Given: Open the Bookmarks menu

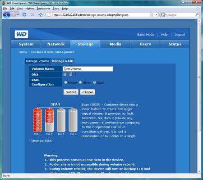Looking at the screenshot, I should click(43, 9).
